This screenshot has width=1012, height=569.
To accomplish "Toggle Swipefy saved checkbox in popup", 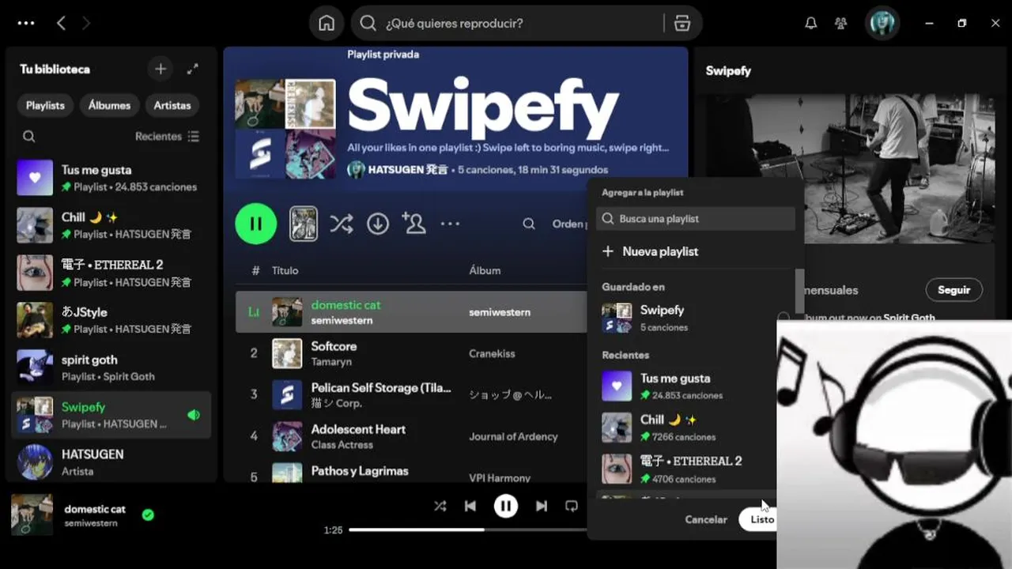I will tap(783, 318).
